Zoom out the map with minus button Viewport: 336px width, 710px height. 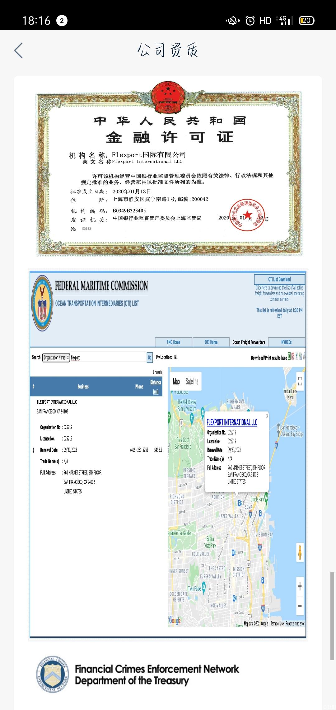click(x=300, y=606)
